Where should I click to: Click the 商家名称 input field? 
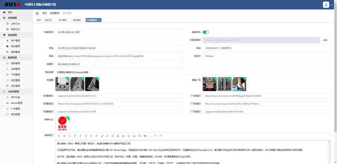(x=119, y=32)
